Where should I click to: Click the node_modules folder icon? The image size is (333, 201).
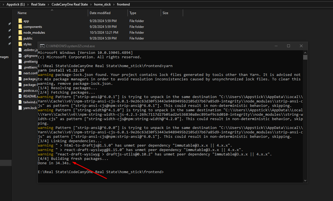tap(20, 33)
